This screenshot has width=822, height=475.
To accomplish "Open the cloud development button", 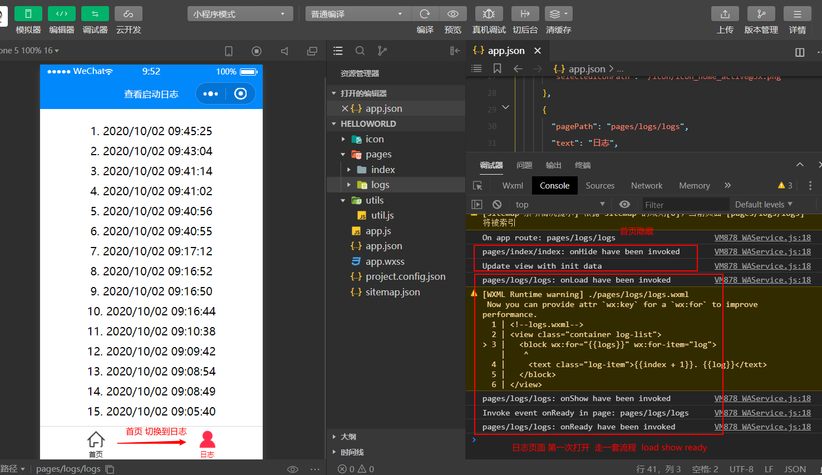I will point(129,14).
